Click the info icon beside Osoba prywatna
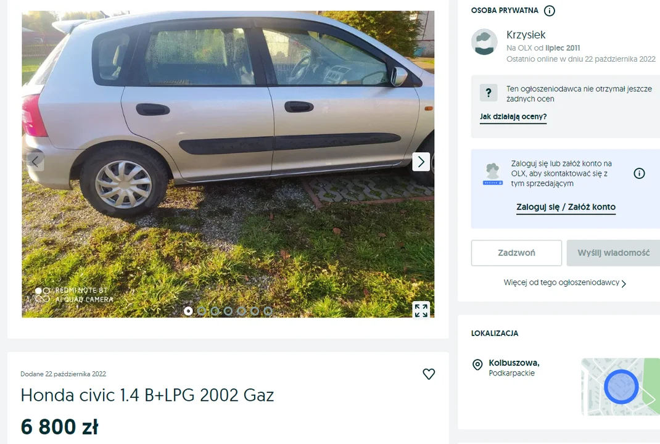The width and height of the screenshot is (660, 444). point(550,10)
